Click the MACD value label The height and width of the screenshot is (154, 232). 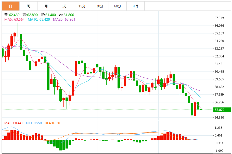click(14, 123)
